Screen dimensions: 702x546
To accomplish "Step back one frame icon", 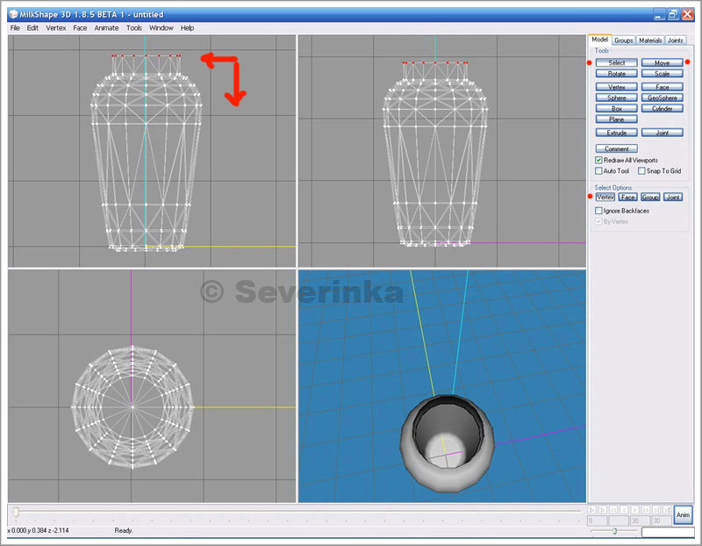I will pos(624,510).
